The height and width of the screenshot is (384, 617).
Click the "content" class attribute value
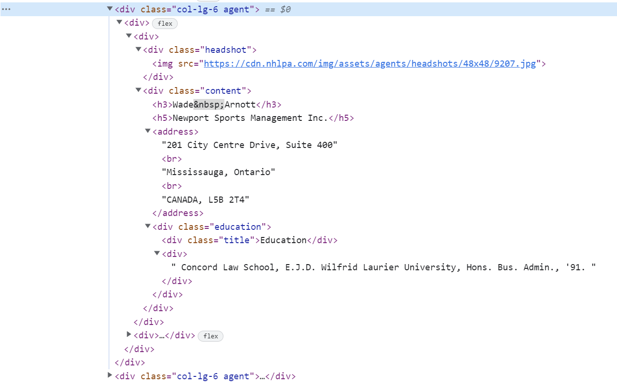223,91
